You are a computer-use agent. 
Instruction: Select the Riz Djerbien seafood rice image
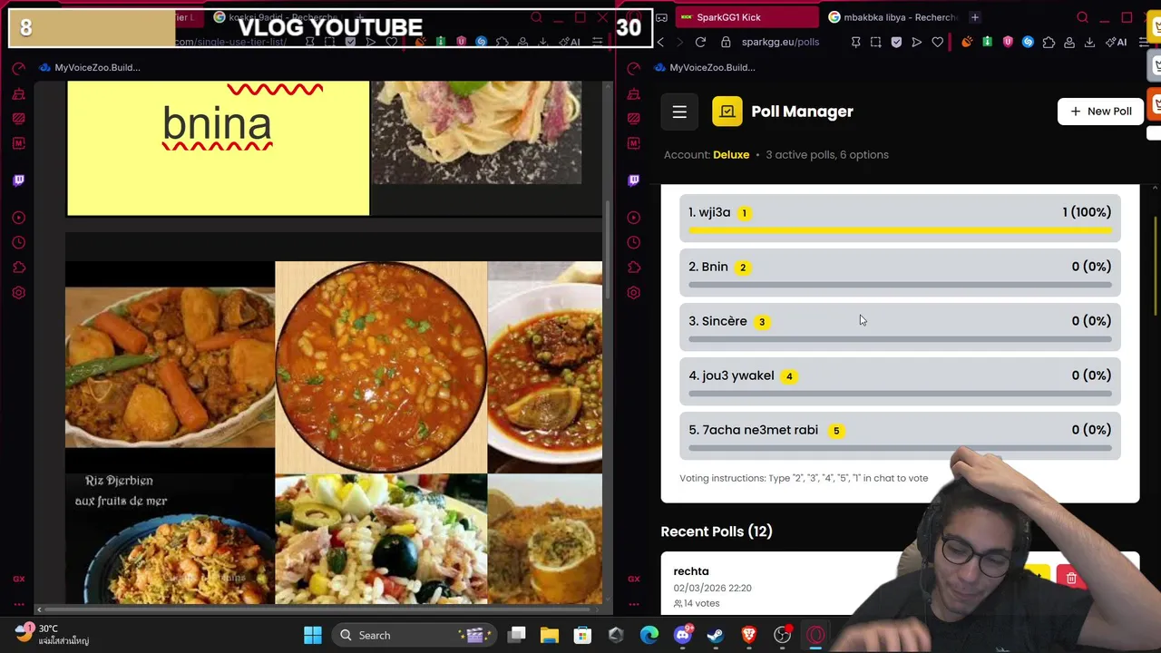[x=170, y=538]
